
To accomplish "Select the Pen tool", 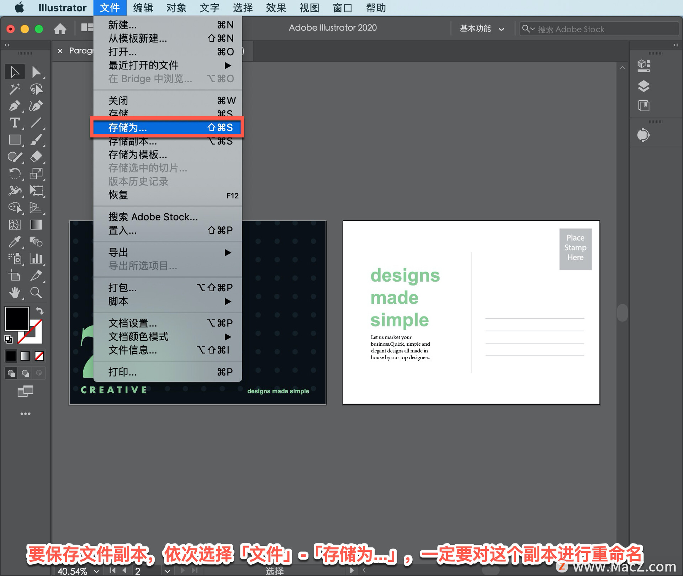I will pos(14,106).
